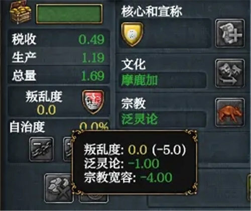The height and width of the screenshot is (211, 251).
Task: Click the 税收 tax value 0.49
Action: point(91,40)
